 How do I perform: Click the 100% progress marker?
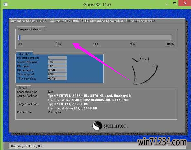click(170, 44)
